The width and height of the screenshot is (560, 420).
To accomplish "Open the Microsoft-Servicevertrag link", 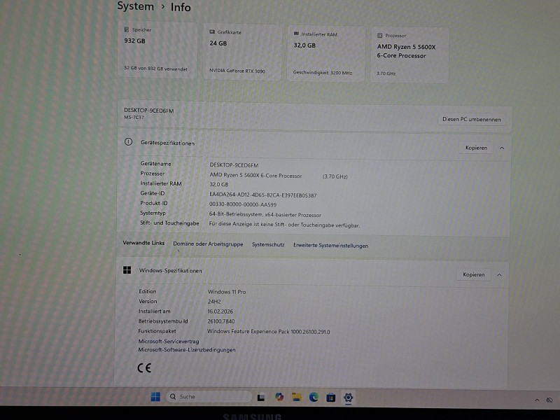I will pos(169,341).
